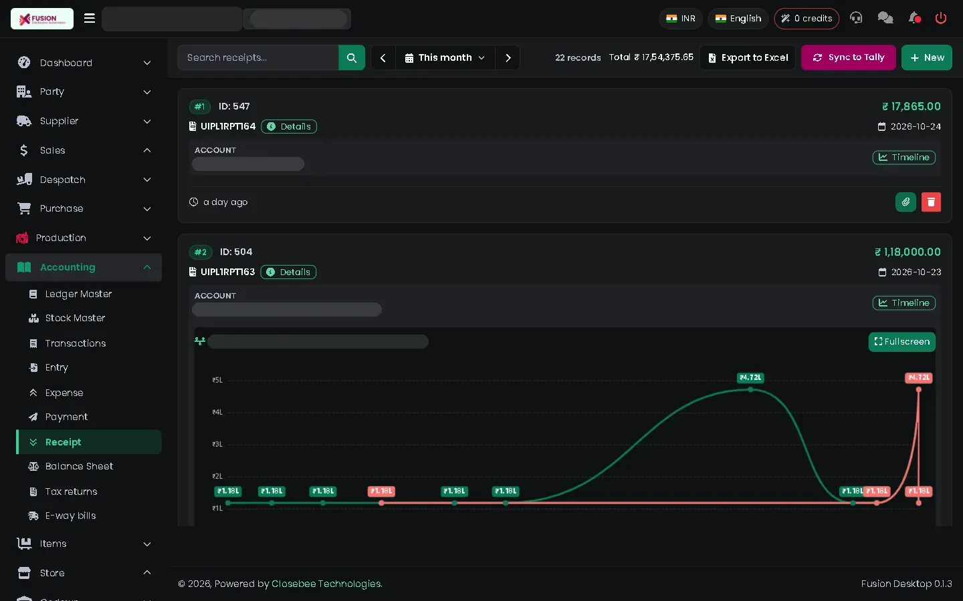963x601 pixels.
Task: Open support headset icon
Action: tap(856, 18)
